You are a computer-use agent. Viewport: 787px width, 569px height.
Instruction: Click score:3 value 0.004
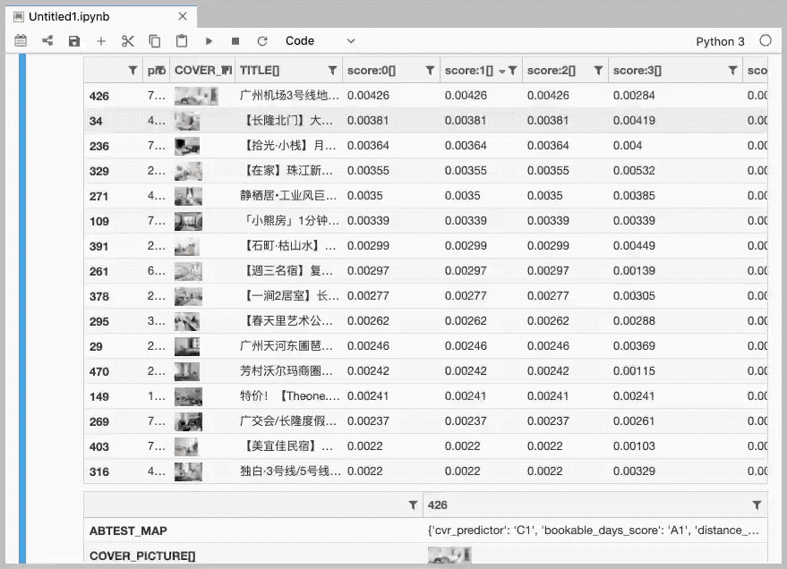point(628,146)
